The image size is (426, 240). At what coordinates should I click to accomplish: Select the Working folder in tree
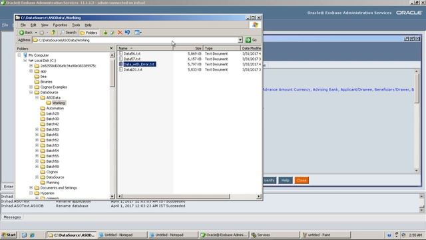click(x=56, y=103)
